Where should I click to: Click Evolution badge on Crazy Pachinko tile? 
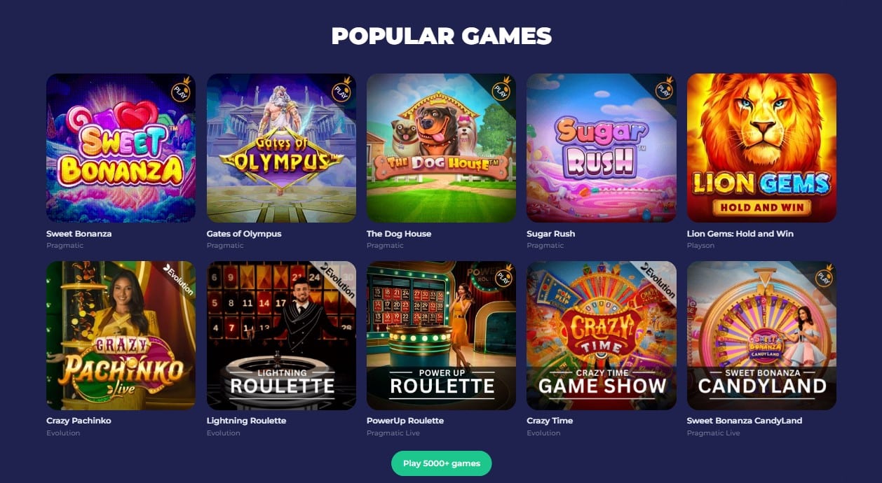tap(179, 278)
